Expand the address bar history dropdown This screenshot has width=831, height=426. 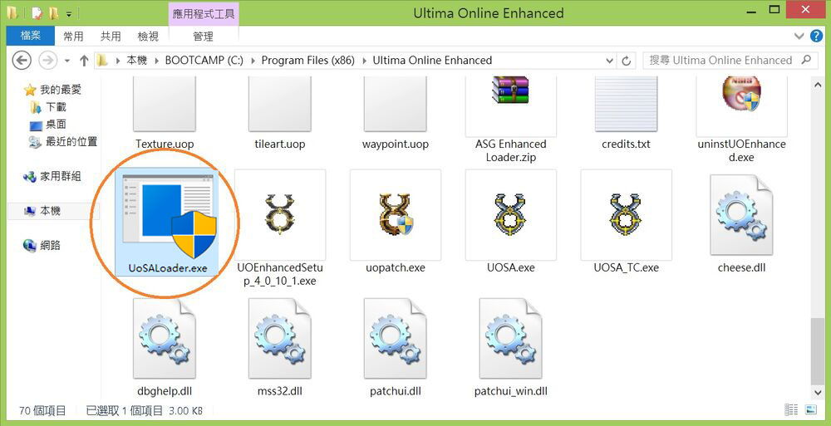pyautogui.click(x=609, y=61)
